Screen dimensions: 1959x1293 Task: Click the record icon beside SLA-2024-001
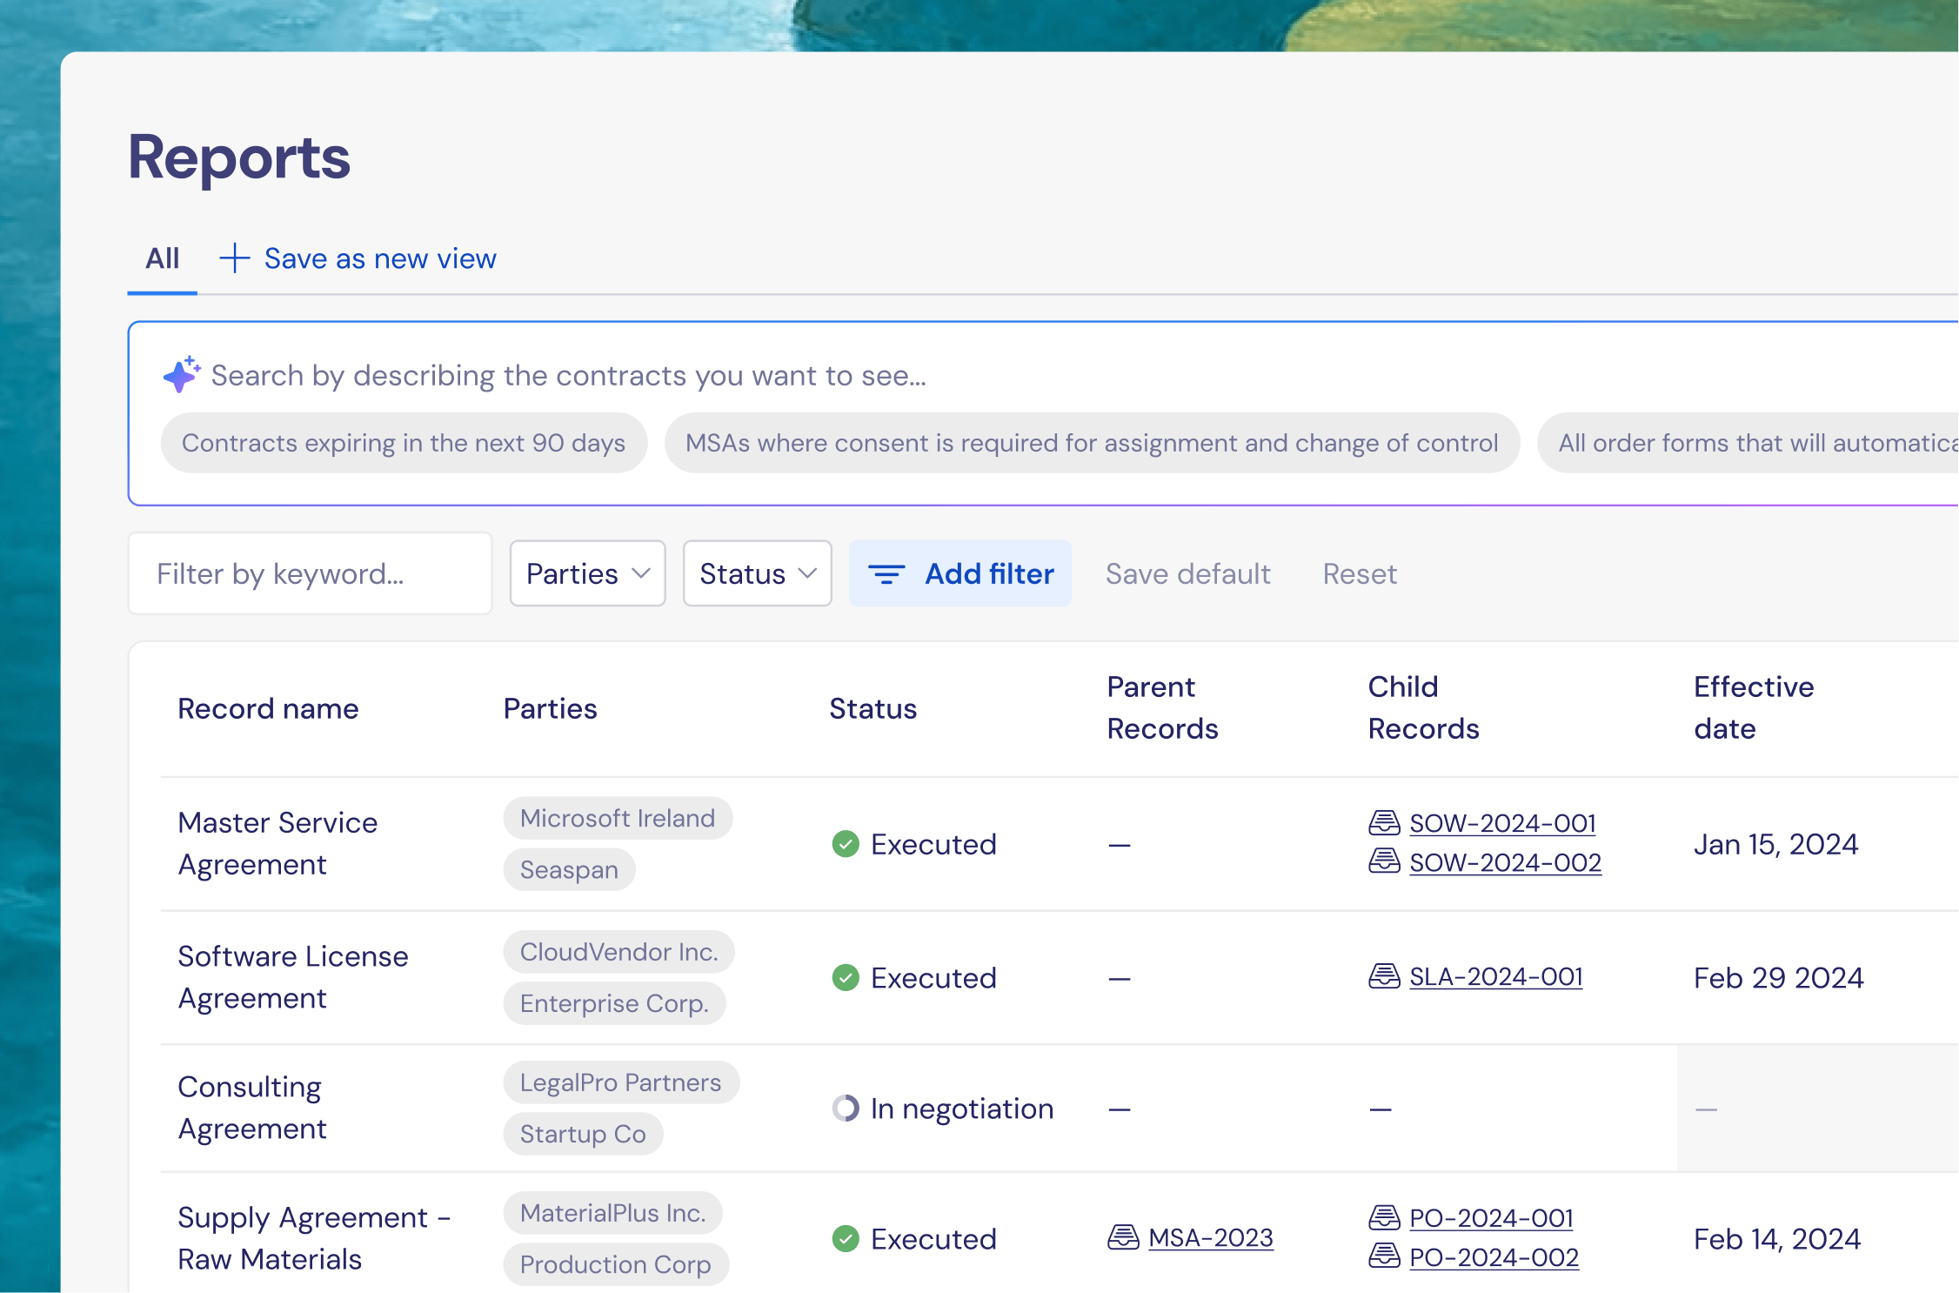tap(1384, 976)
